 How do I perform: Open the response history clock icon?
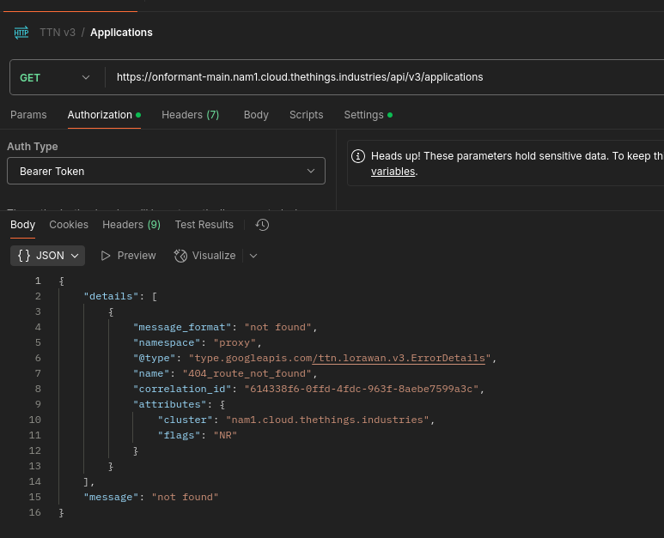[262, 225]
